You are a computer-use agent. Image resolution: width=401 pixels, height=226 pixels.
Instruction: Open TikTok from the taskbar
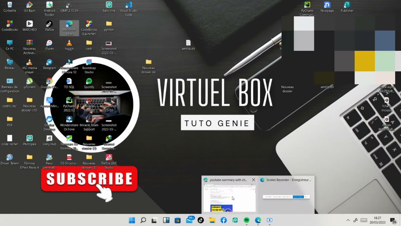coord(200,220)
